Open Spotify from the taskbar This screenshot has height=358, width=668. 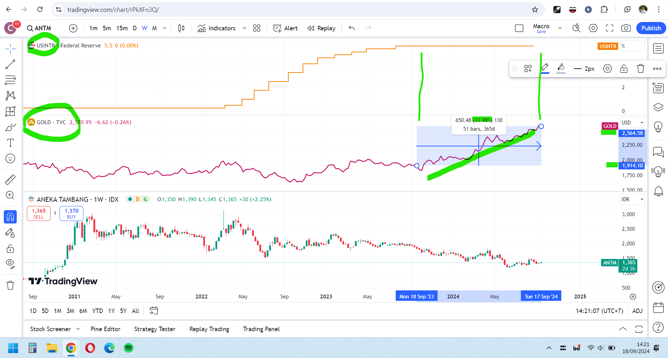click(x=129, y=348)
